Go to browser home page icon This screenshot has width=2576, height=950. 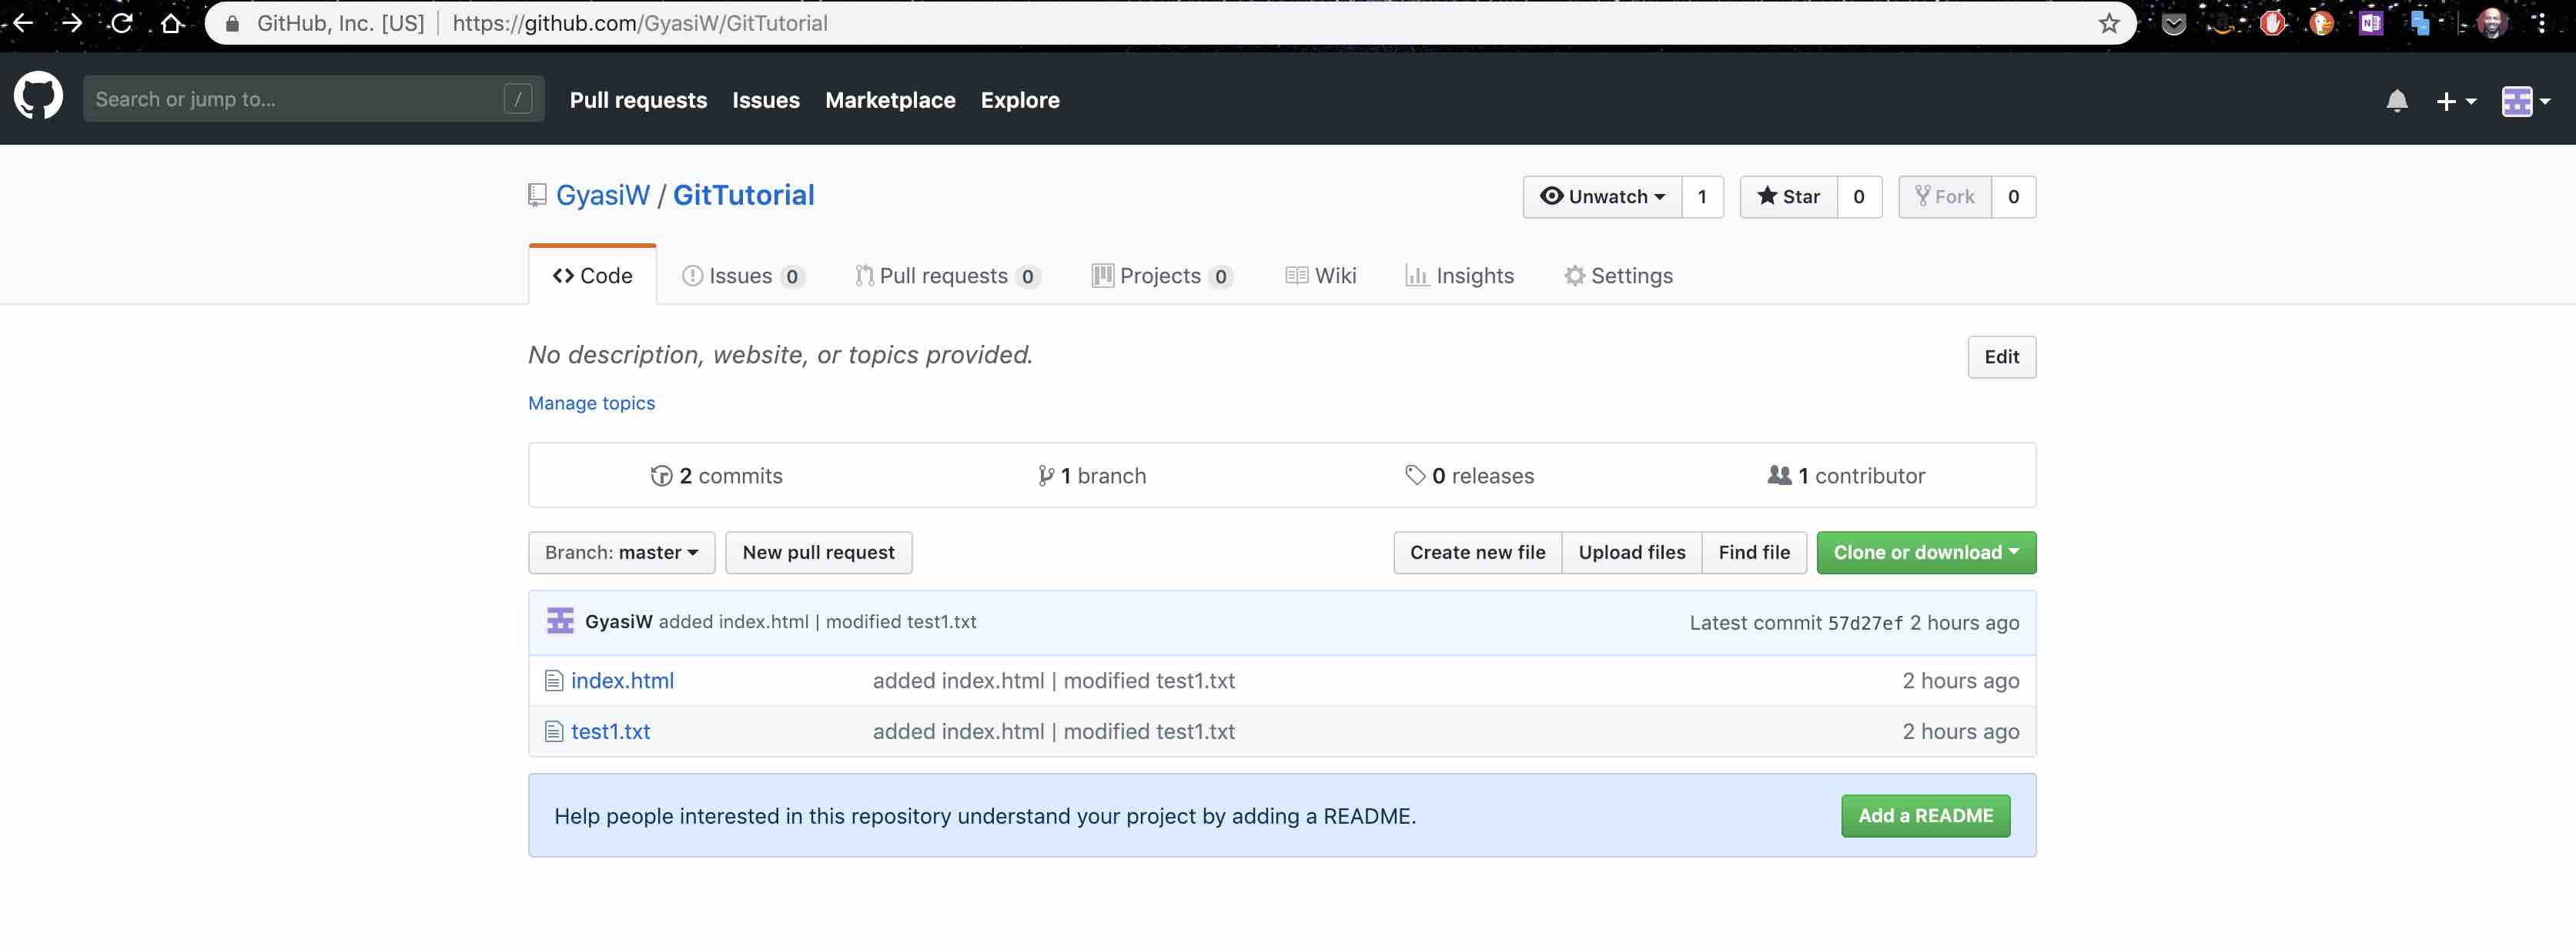pos(172,23)
